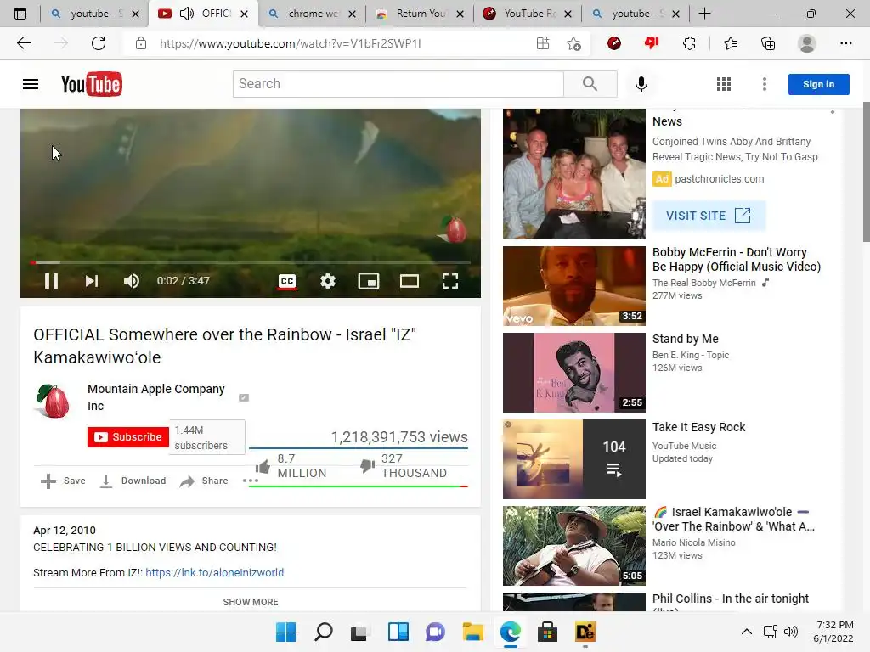Screen dimensions: 870x652
Task: Save video to playlist
Action: pos(63,481)
